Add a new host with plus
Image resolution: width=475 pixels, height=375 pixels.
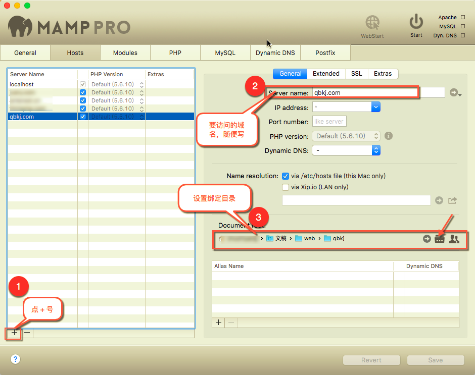tap(14, 333)
